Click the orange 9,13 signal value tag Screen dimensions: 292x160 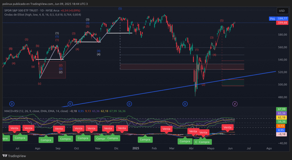coord(281,126)
